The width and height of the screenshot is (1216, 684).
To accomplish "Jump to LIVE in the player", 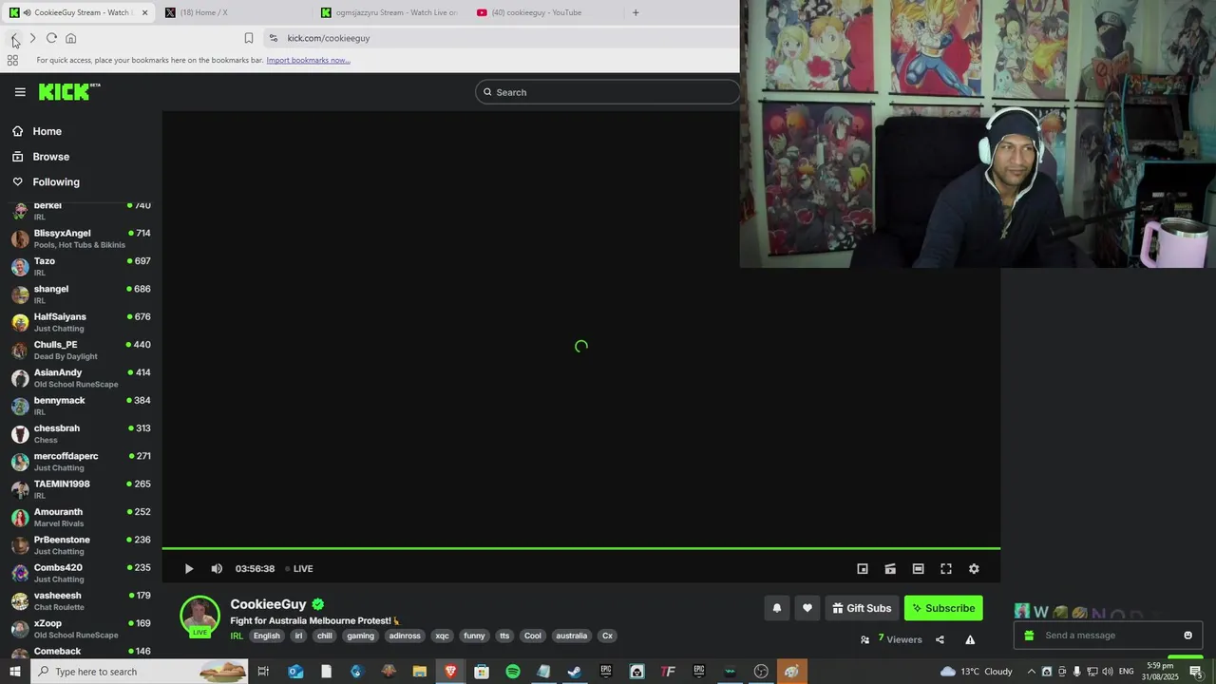I will (x=299, y=569).
